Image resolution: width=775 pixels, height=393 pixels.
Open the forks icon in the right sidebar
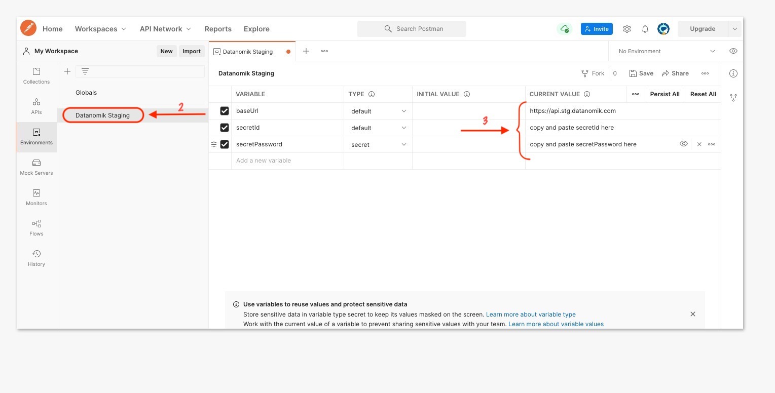(x=733, y=98)
